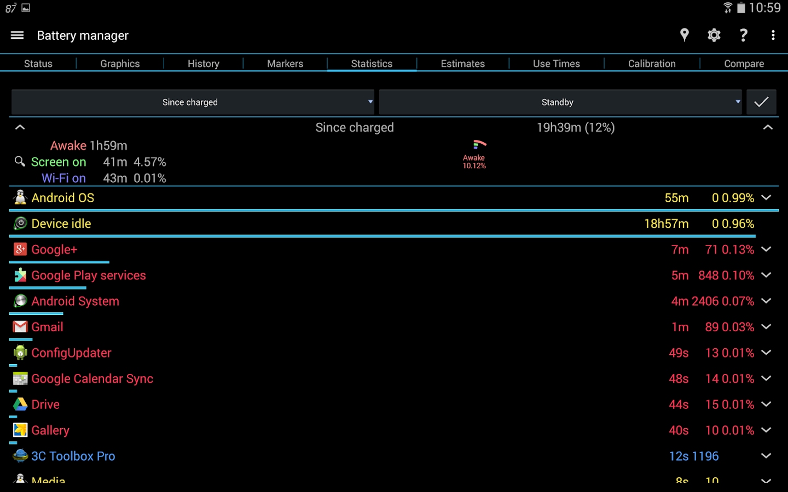Expand the Google Play services row
The width and height of the screenshot is (788, 492).
tap(766, 275)
